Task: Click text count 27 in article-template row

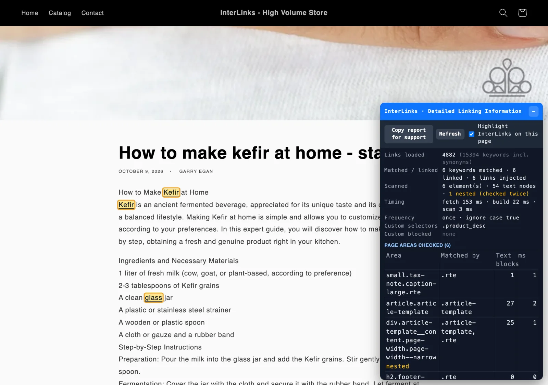Action: 510,303
